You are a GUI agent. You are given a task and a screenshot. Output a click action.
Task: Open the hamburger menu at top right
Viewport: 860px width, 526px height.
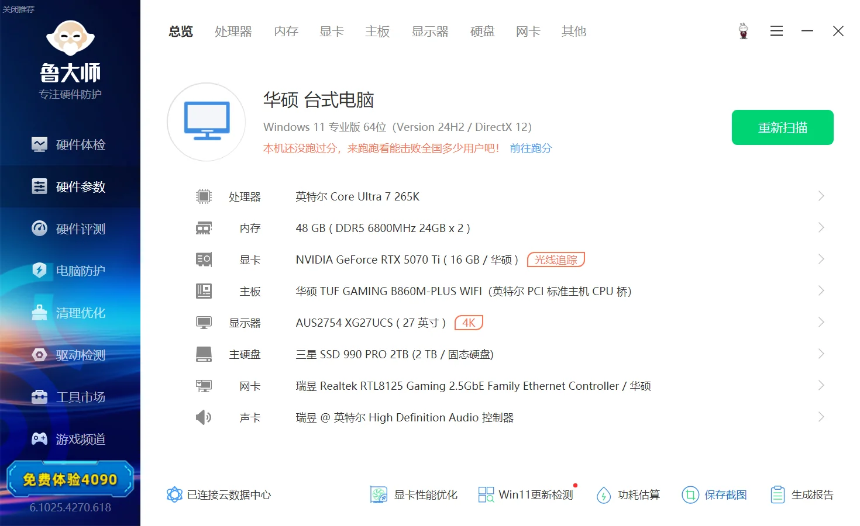(776, 31)
